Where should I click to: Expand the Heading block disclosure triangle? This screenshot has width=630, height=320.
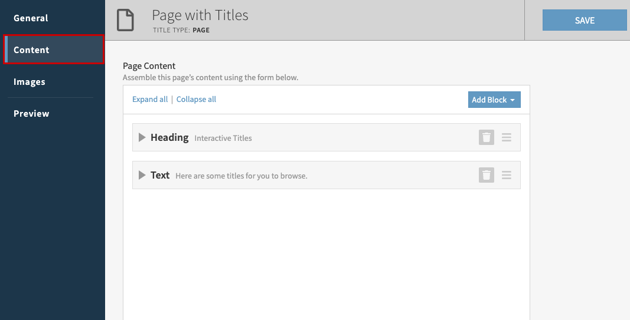point(142,137)
